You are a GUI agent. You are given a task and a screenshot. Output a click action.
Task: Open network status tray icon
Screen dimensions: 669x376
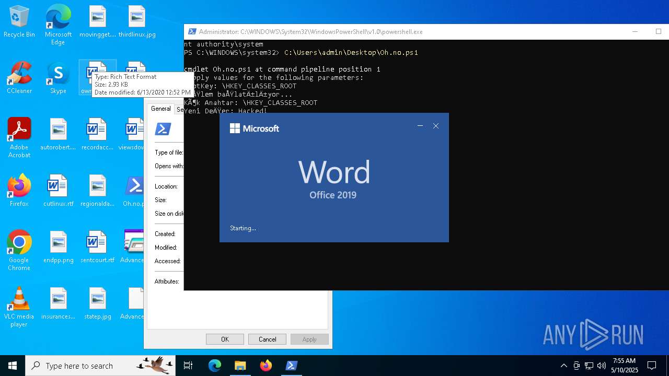pyautogui.click(x=589, y=366)
